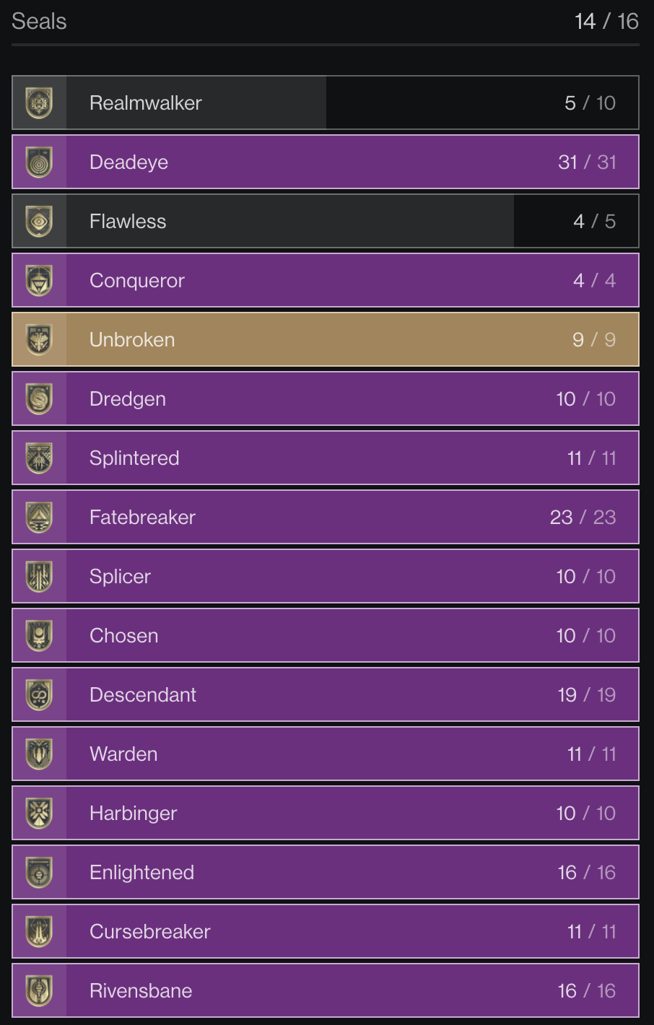
Task: Click the Descendant seal infinity icon
Action: 39,694
